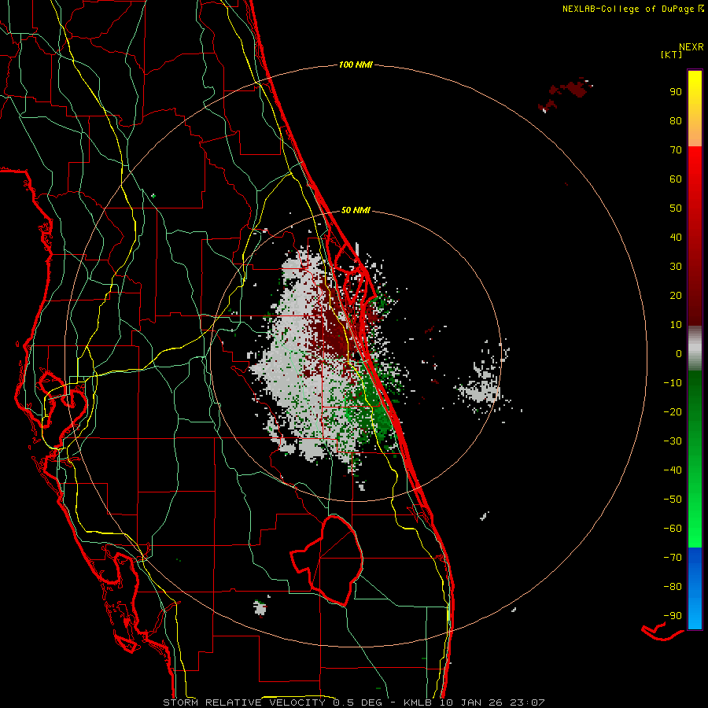Select the -40 scale value
This screenshot has width=708, height=708.
pos(673,470)
